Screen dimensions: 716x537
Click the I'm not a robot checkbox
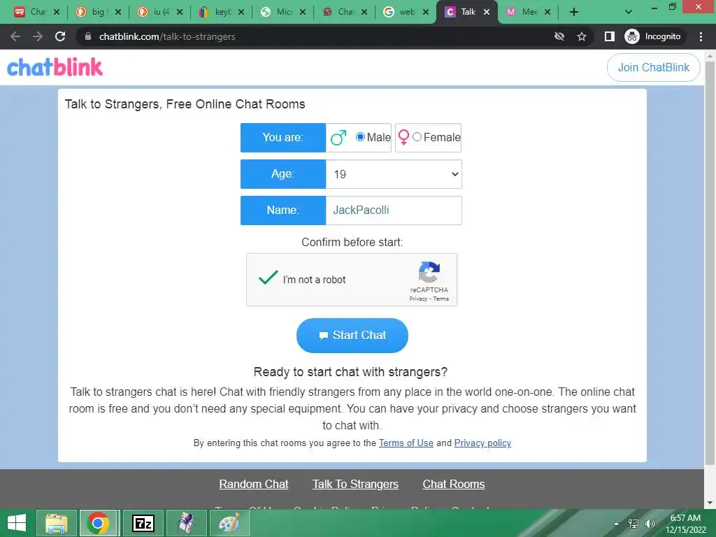[x=268, y=278]
